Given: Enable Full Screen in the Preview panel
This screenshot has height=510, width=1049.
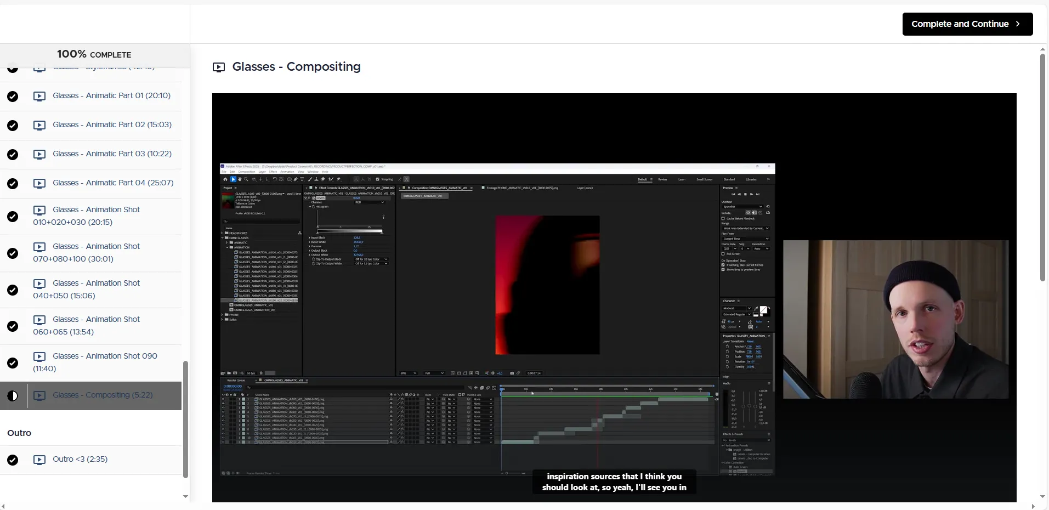Looking at the screenshot, I should tap(723, 254).
